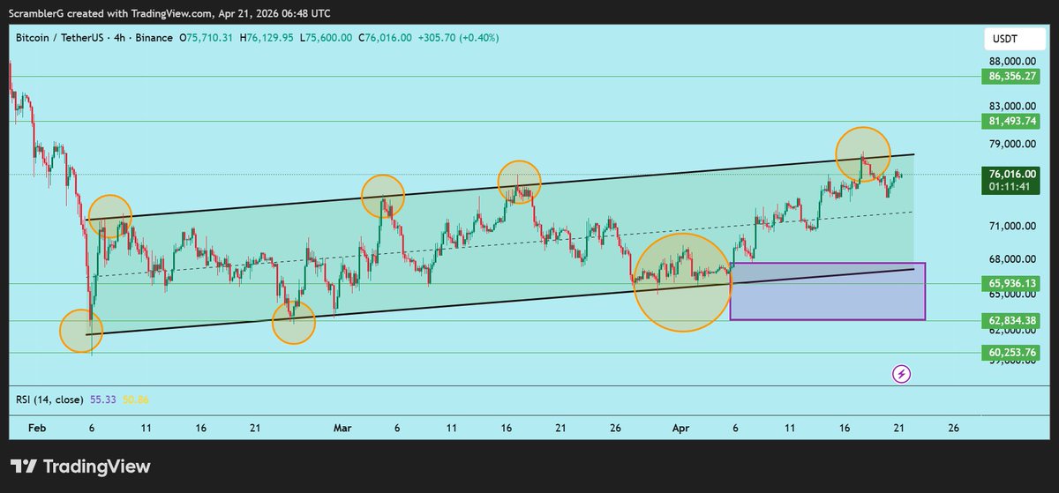Click the Feb label on time axis
The image size is (1059, 493).
coord(35,427)
